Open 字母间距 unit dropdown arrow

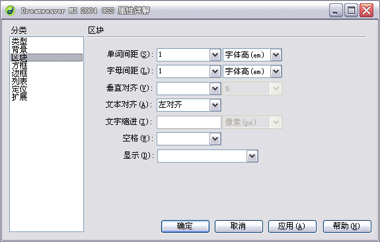coord(276,71)
